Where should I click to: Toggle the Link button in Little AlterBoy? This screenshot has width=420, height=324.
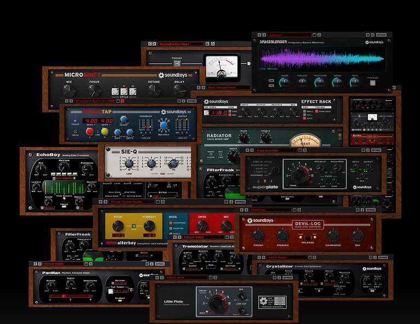click(x=133, y=226)
